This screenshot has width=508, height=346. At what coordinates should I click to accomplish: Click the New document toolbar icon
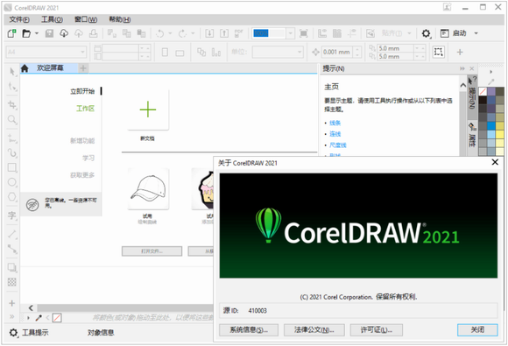click(12, 33)
